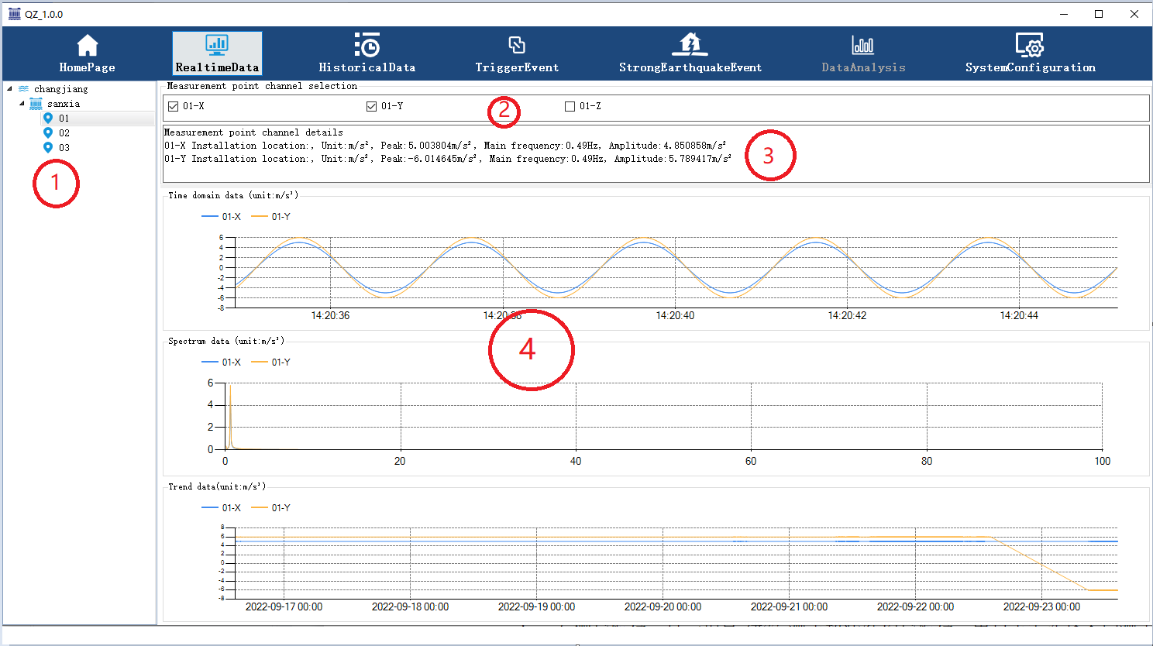Uncheck the 01-Y channel checkbox

click(x=371, y=107)
